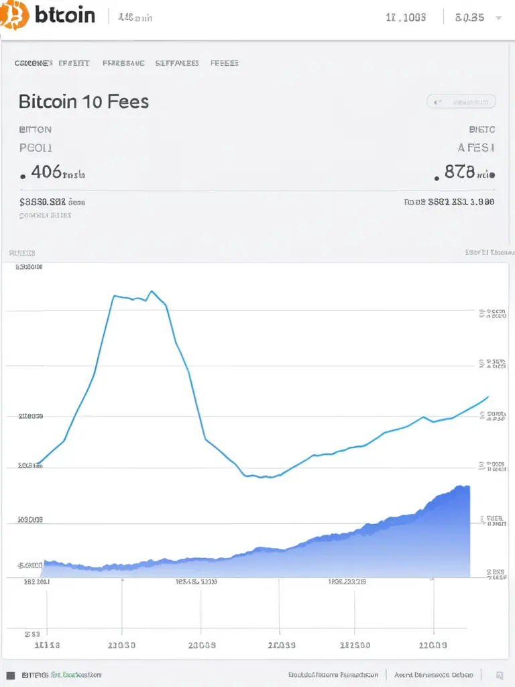Select the fourth navigation tab
This screenshot has height=687, width=515.
[177, 63]
